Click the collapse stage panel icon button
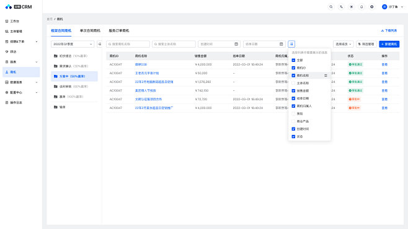Image resolution: width=408 pixels, height=229 pixels. click(x=99, y=44)
